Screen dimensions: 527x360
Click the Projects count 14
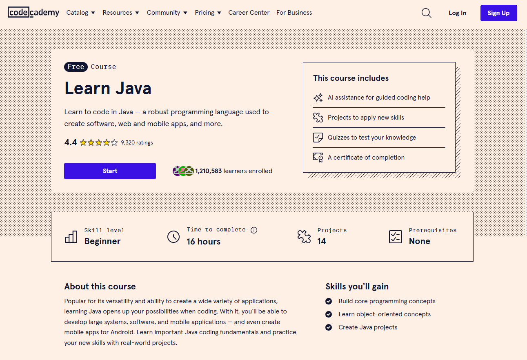click(x=322, y=241)
